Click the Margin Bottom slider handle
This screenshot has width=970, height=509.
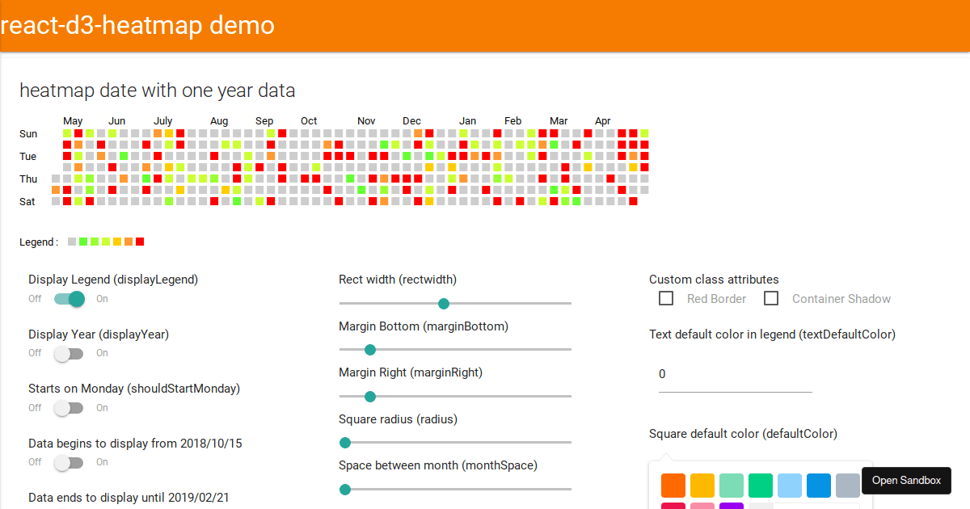point(370,350)
